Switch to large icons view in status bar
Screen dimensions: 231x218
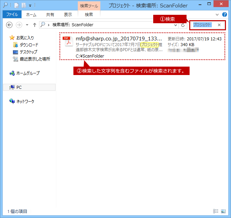pos(223,211)
